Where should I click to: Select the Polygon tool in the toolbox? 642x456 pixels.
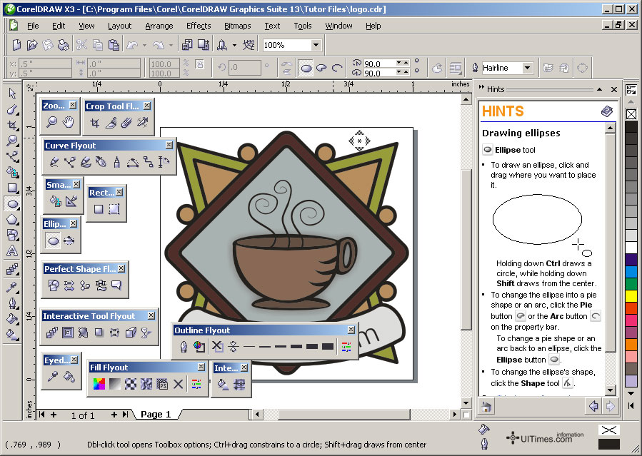[12, 220]
